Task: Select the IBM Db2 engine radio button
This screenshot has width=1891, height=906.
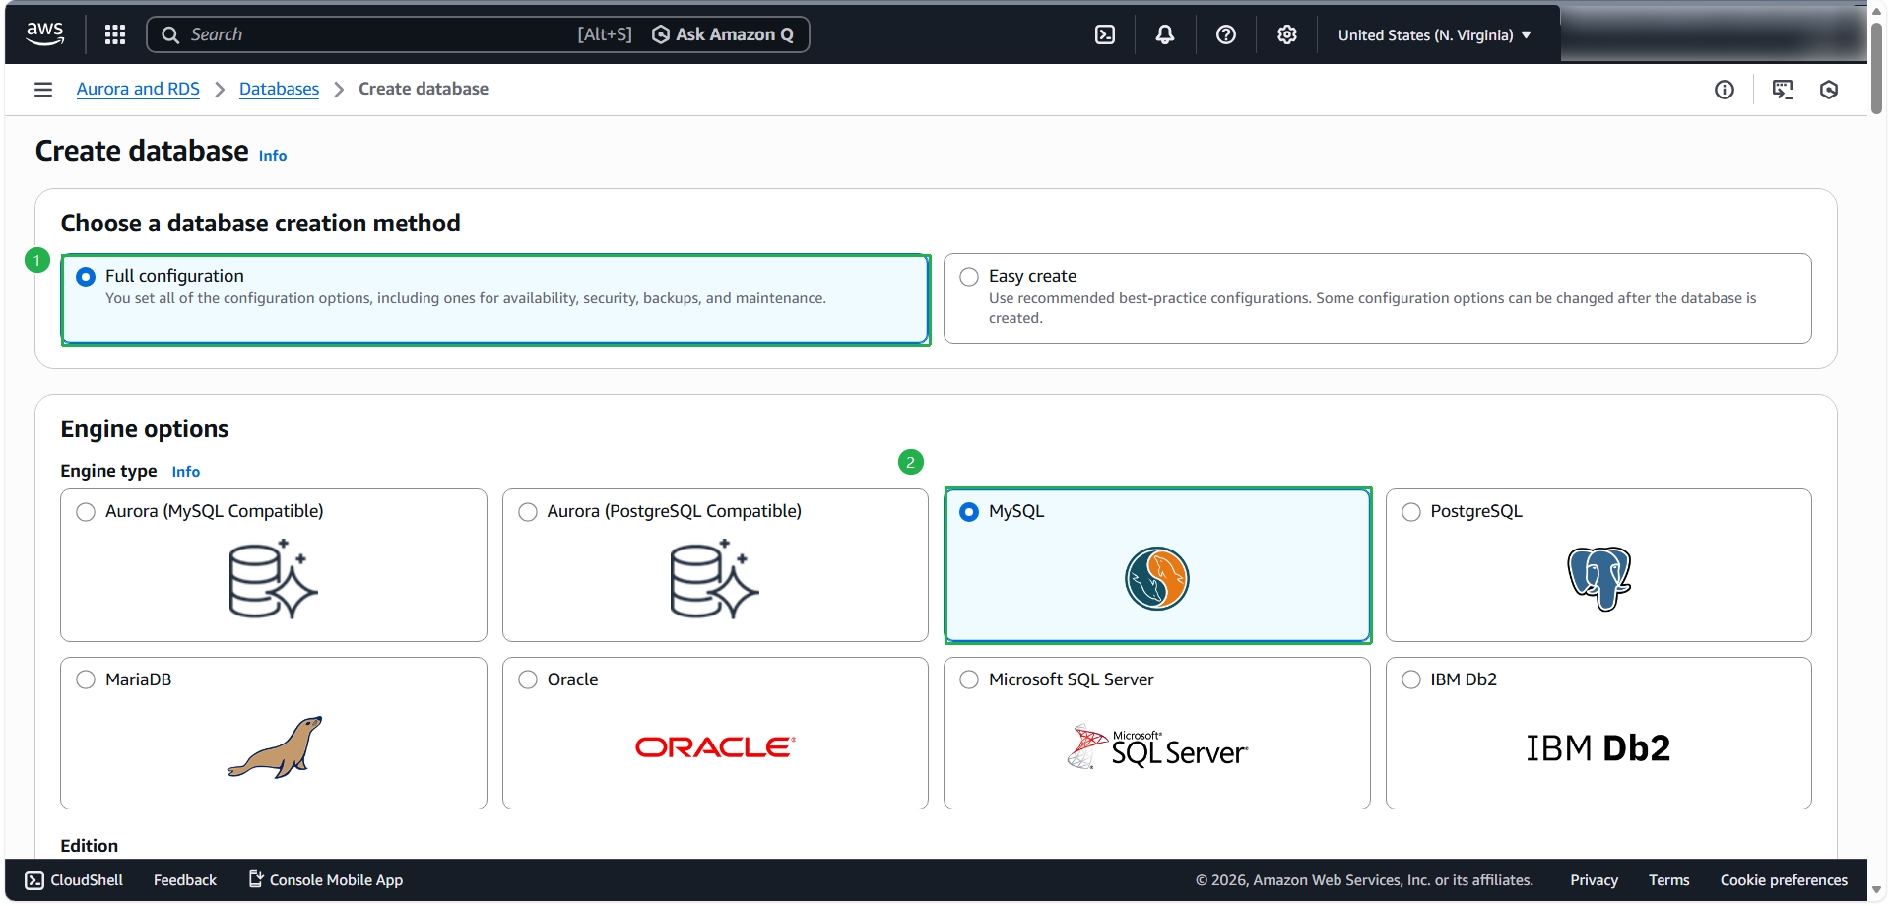Action: coord(1411,679)
